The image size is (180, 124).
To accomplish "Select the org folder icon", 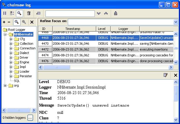I will click(11, 86).
